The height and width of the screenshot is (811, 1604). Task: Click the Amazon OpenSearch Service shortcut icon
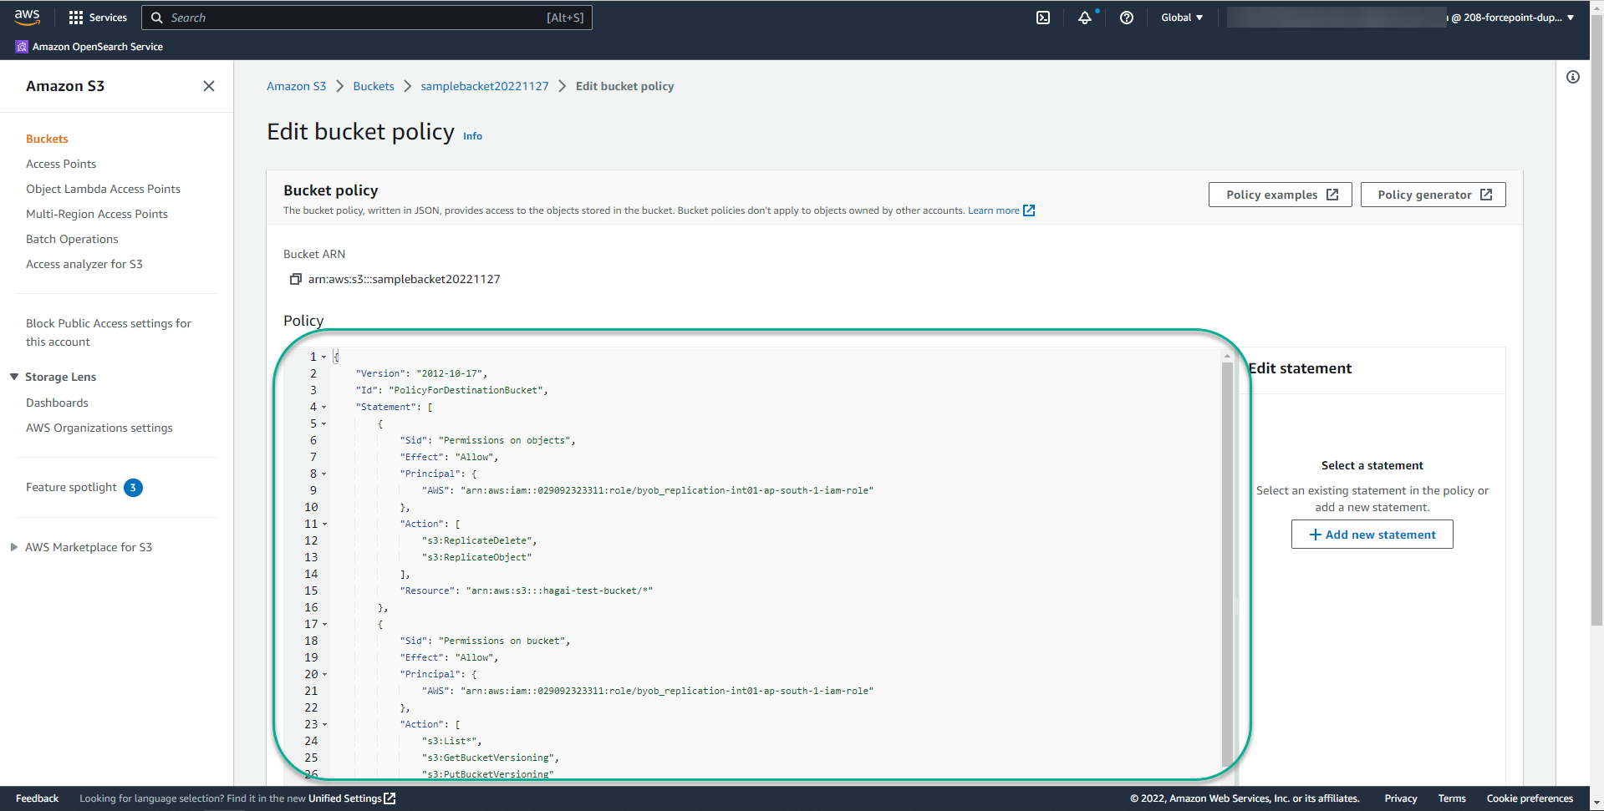pos(20,46)
